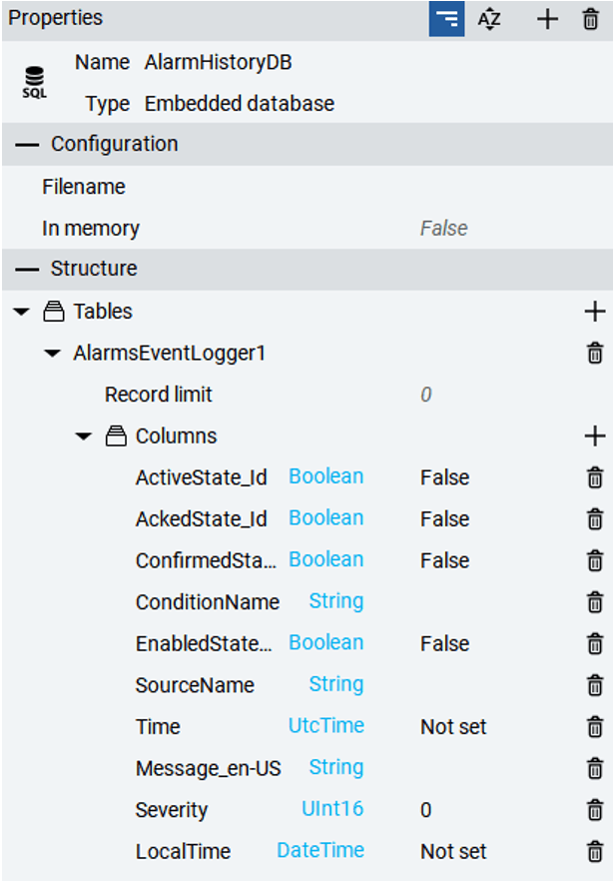Toggle ActiveState_Id False value

445,477
